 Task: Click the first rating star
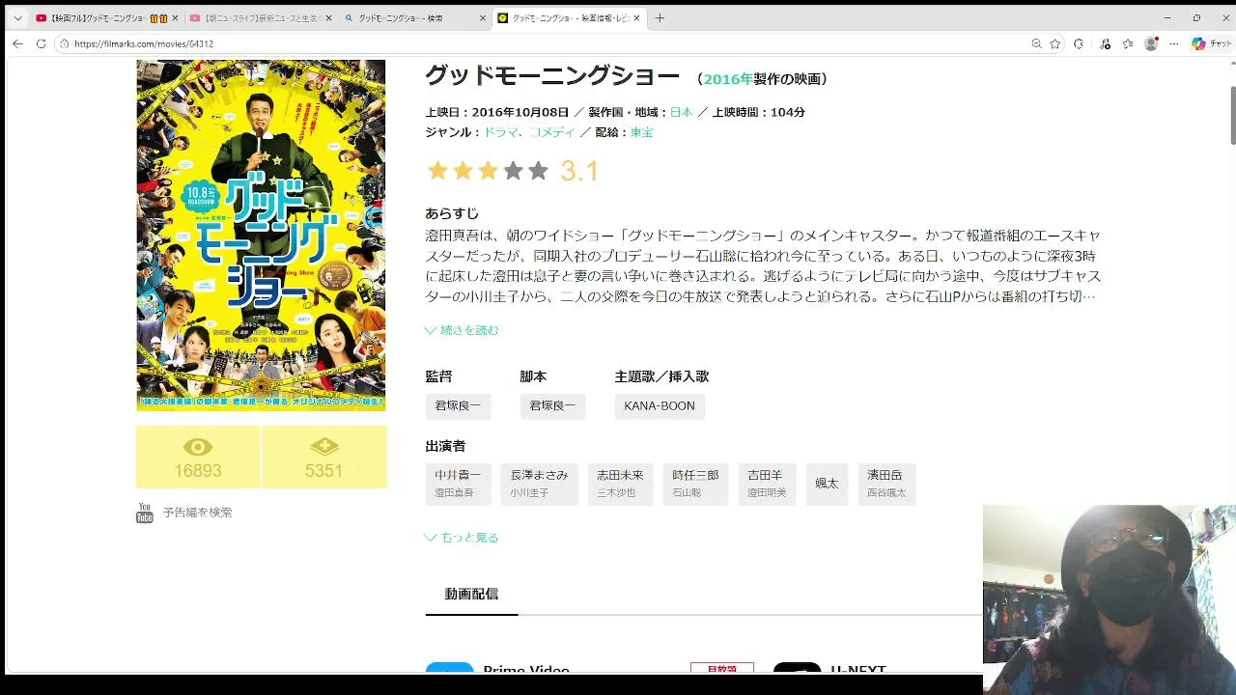437,171
